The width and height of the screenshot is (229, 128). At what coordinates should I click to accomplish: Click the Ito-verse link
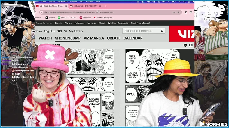(x=91, y=23)
